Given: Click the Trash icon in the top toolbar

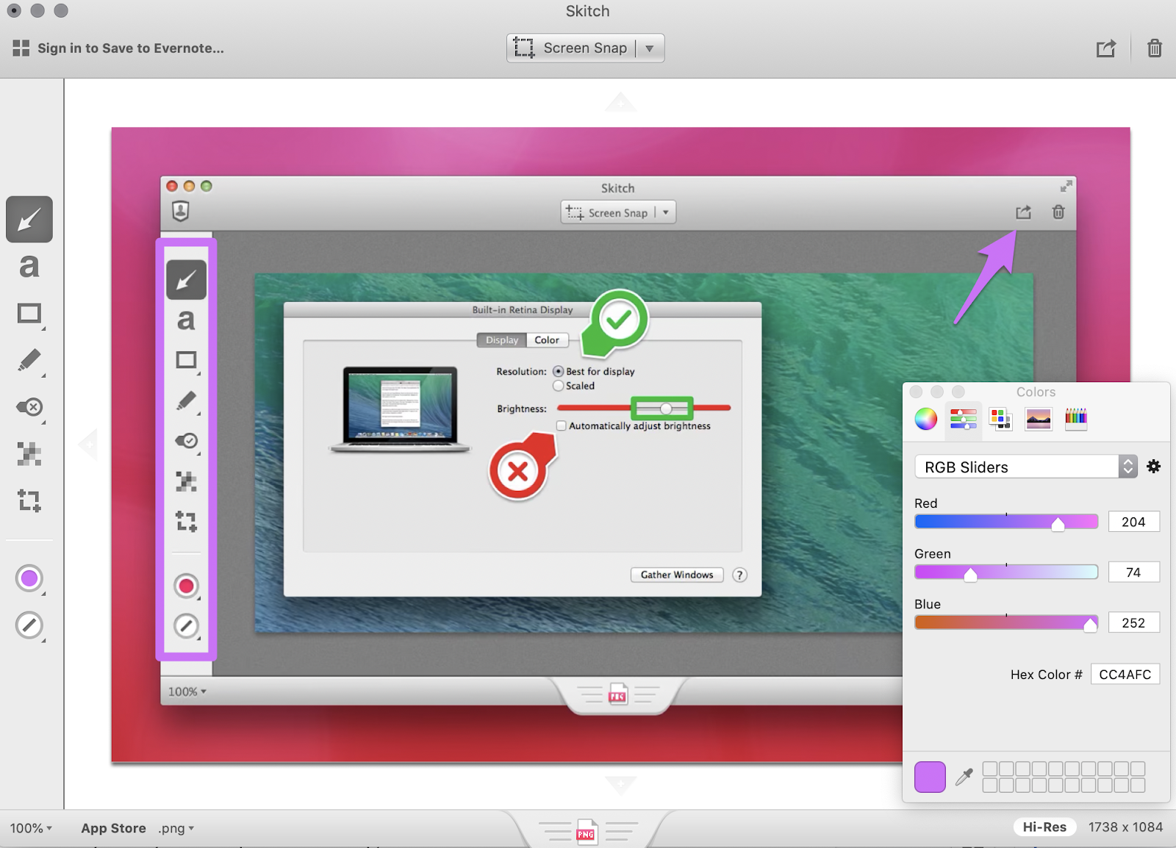Looking at the screenshot, I should tap(1155, 48).
